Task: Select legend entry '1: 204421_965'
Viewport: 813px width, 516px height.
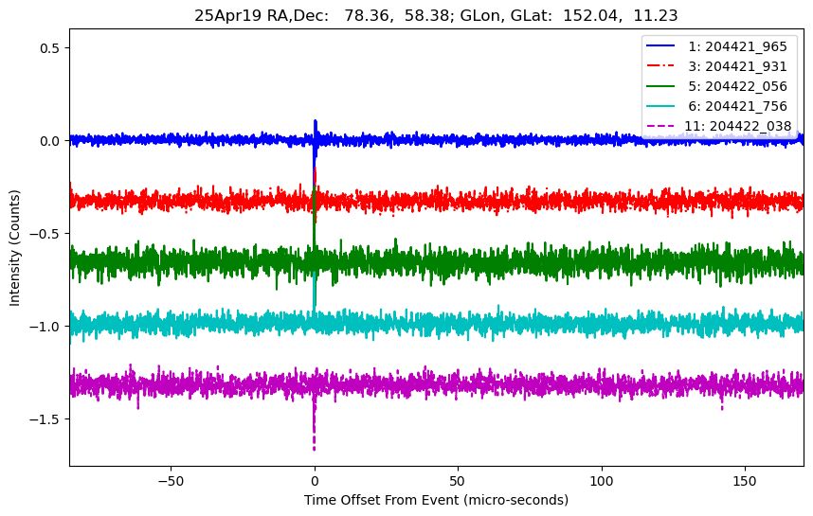Action: coord(737,46)
